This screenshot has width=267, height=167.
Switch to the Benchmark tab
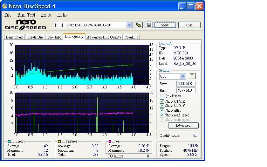point(15,37)
